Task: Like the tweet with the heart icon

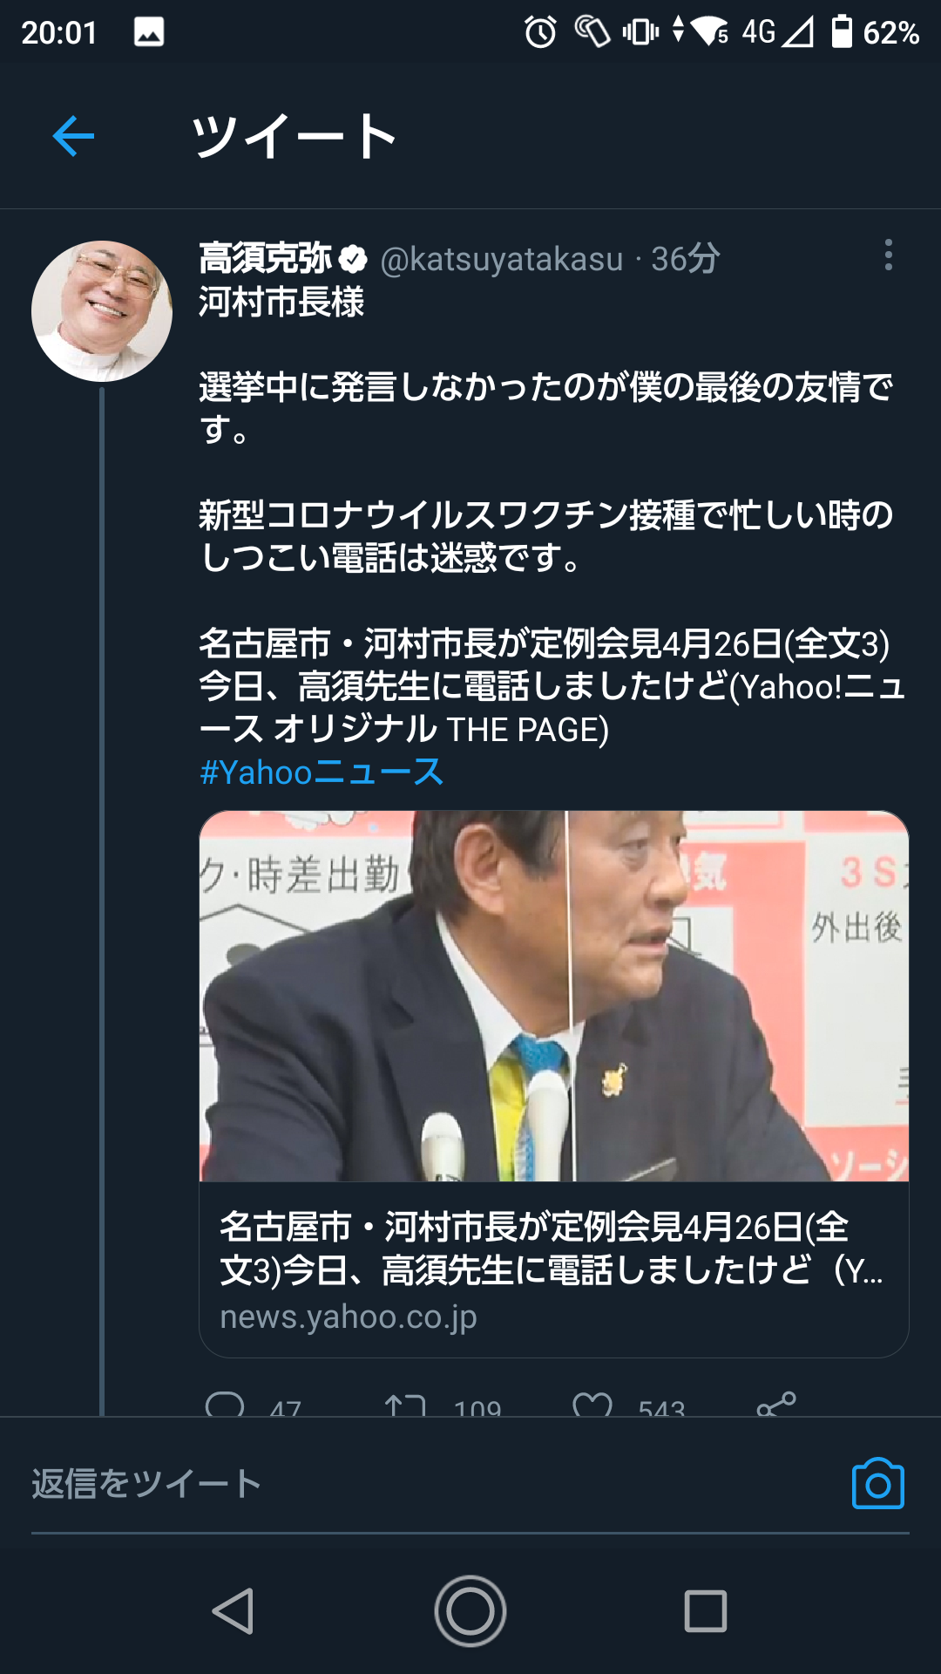Action: pyautogui.click(x=592, y=1404)
